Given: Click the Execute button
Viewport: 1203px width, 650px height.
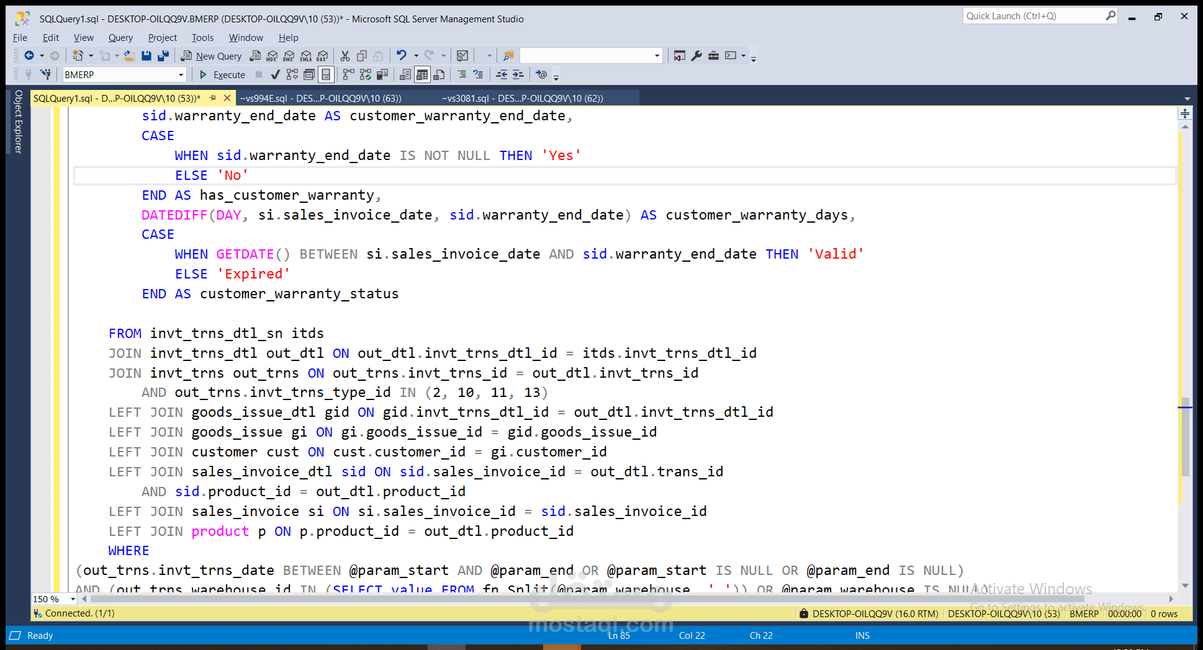Looking at the screenshot, I should [x=222, y=74].
